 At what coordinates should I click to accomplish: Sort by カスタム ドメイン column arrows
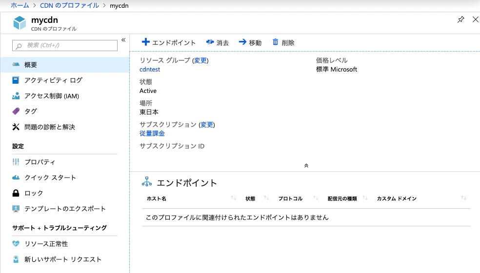pyautogui.click(x=463, y=198)
